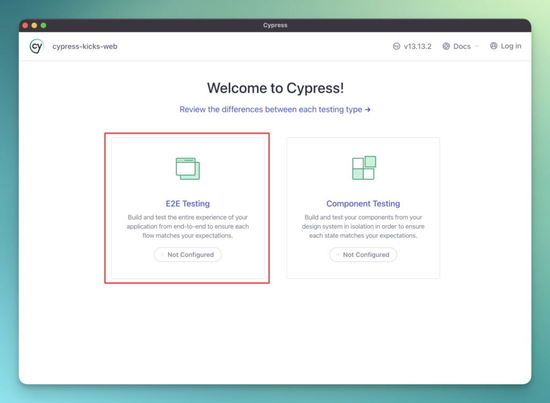The image size is (550, 403).
Task: Click the arrow after the testing type link
Action: 367,109
